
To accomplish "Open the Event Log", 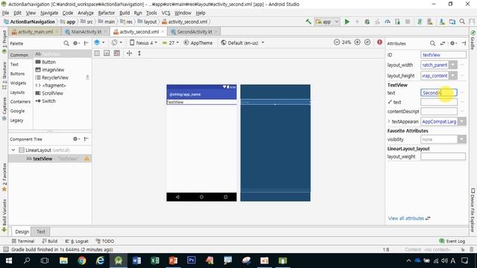I will [452, 241].
